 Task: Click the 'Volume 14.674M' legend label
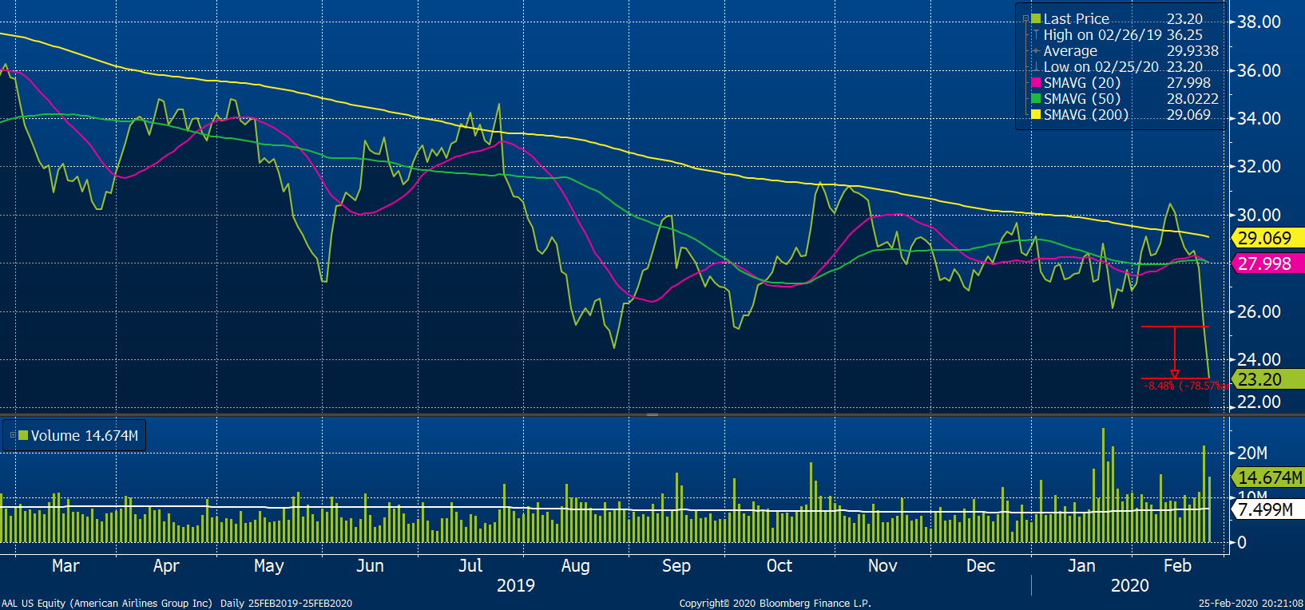84,435
